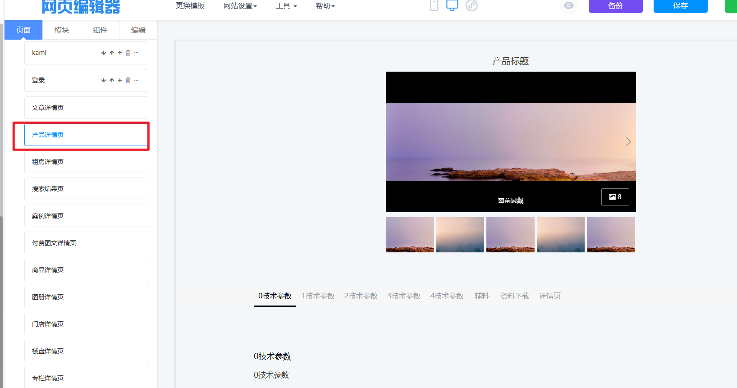Select the 0技术参数 product tab

(x=275, y=296)
